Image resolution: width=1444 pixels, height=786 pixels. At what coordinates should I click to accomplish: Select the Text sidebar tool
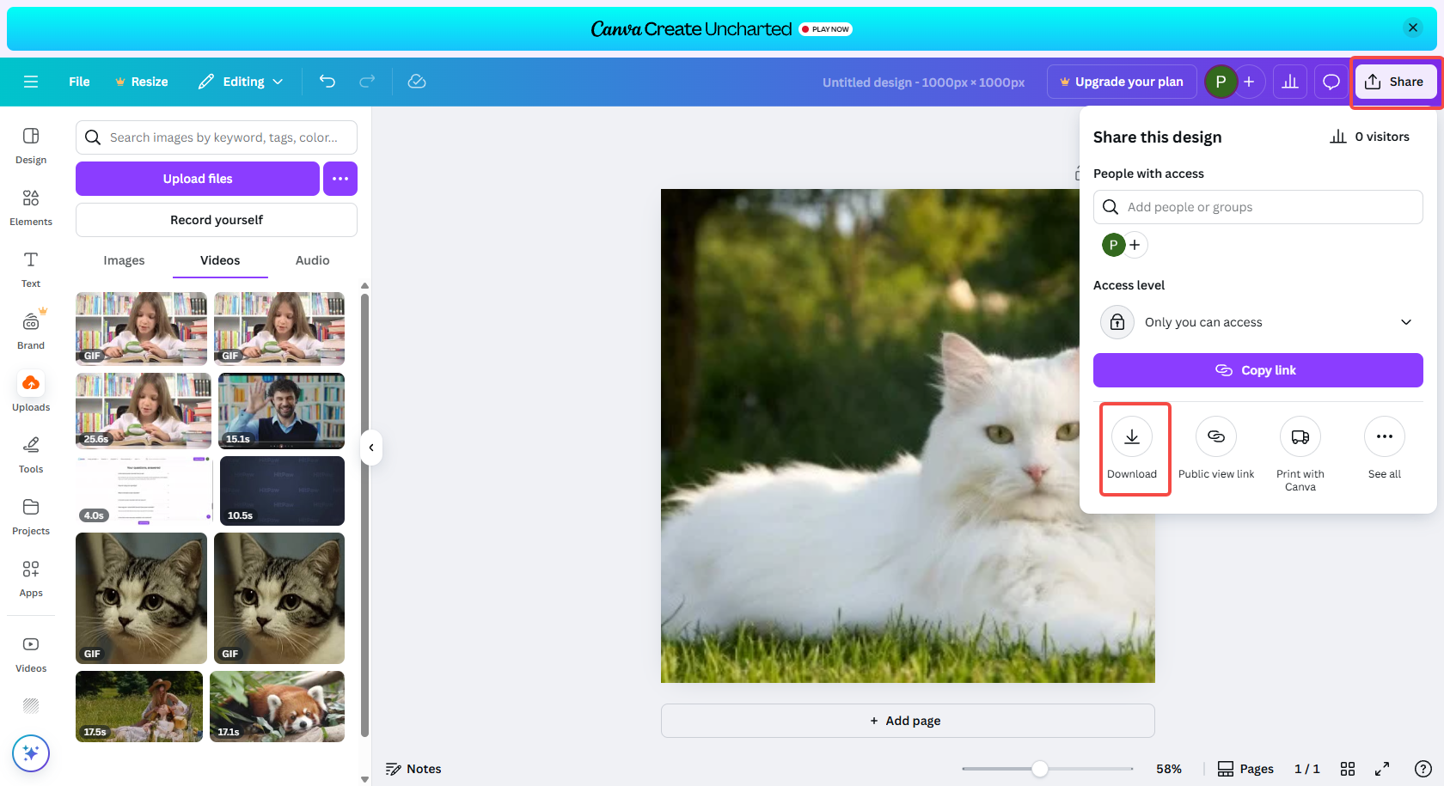(31, 270)
